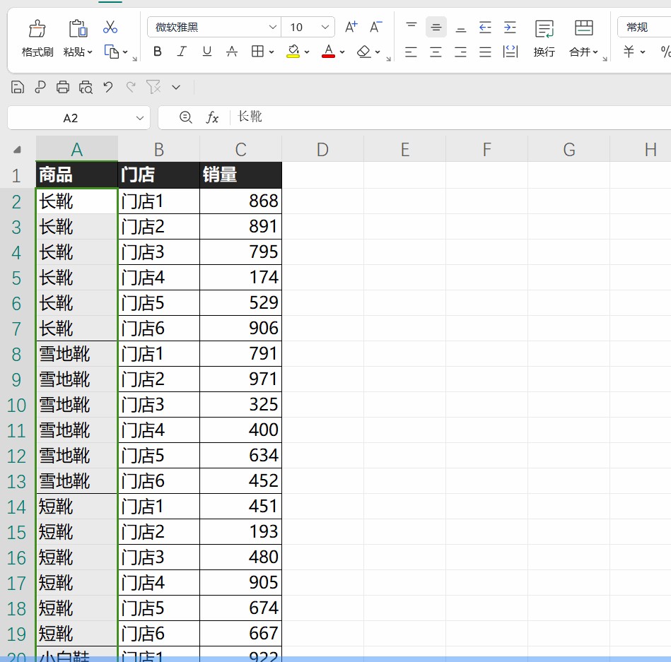Select column G header
The width and height of the screenshot is (671, 662).
click(568, 149)
